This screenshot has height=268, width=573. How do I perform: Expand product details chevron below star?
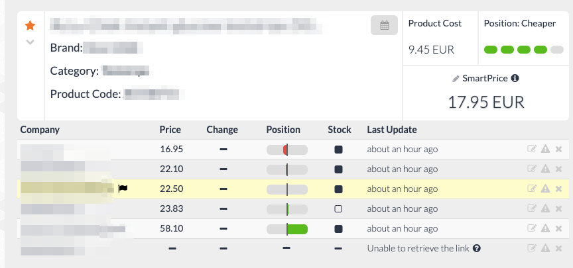tap(31, 42)
